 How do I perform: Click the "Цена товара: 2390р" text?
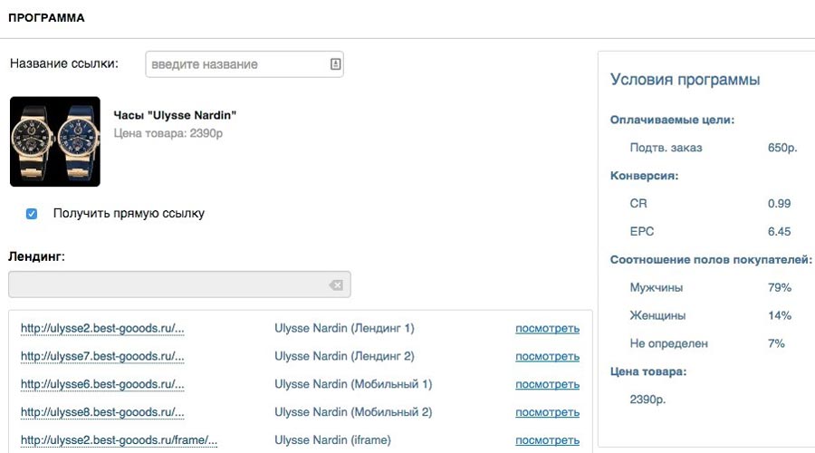pyautogui.click(x=168, y=133)
